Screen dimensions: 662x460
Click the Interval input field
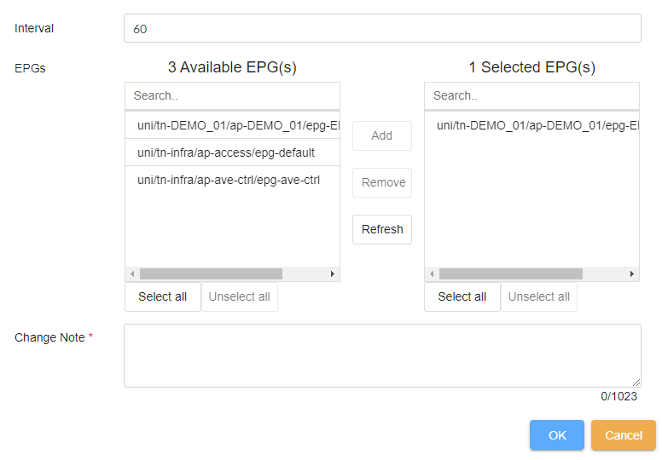(382, 28)
